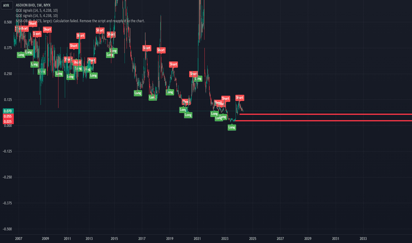Click the 0.000 price axis label

coord(8,126)
